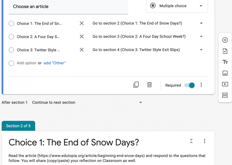Viewport: 232px width, 165px height.
Task: Open the Go to section 3 dropdown
Action: pos(148,36)
